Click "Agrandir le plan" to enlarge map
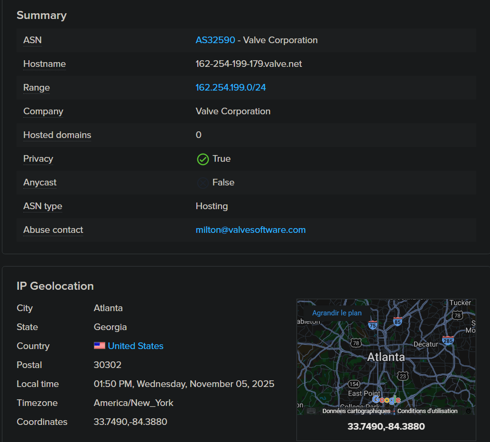This screenshot has width=490, height=442. [x=337, y=313]
